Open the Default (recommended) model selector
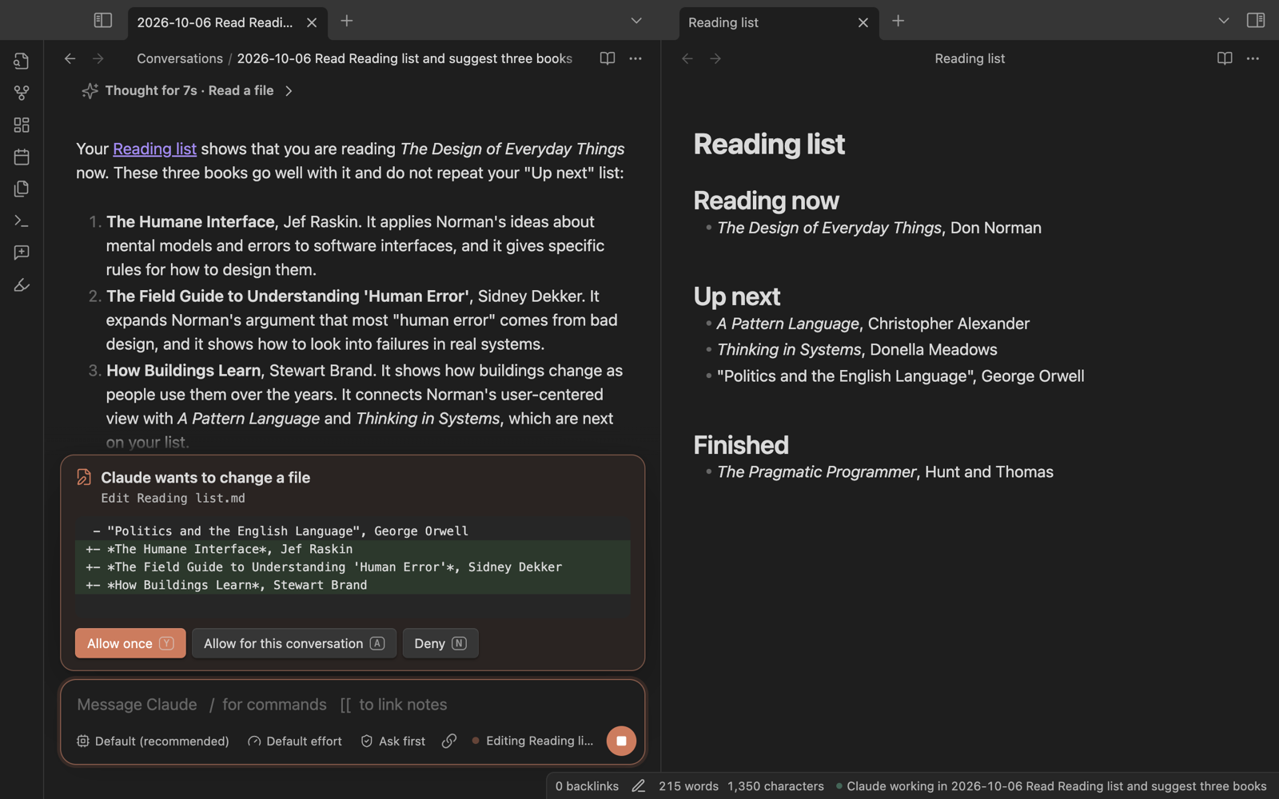The image size is (1279, 799). (153, 741)
